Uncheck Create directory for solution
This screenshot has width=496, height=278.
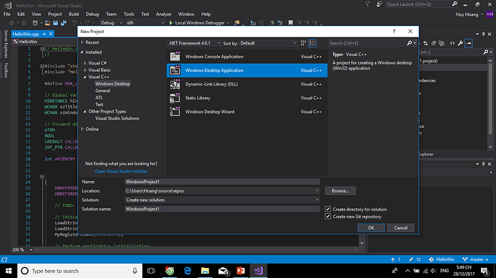pos(328,209)
